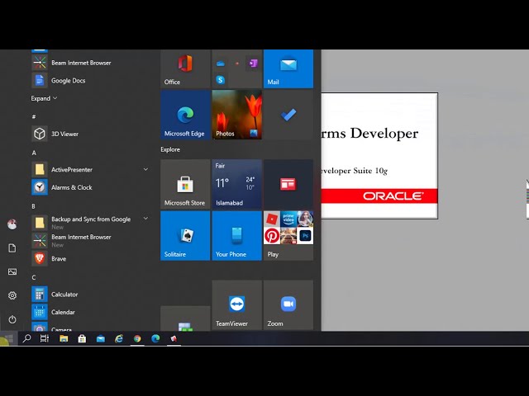Screen dimensions: 529x396
Task: Click the letter C section header
Action: click(34, 277)
